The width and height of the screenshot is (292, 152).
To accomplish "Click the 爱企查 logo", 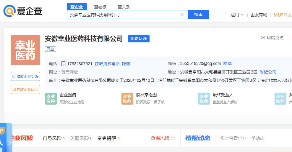I will click(x=23, y=11).
